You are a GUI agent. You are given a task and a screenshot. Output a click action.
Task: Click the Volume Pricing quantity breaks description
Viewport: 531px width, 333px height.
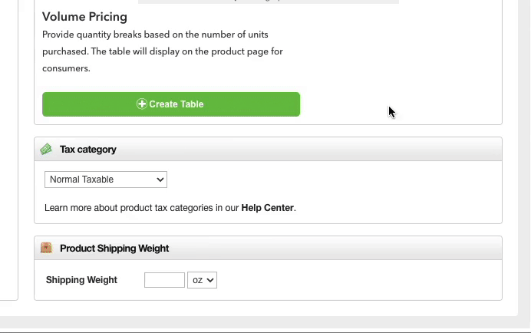click(163, 51)
